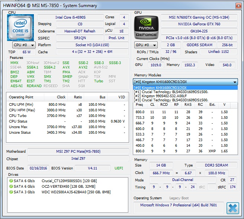Click the VID column header
Image resolution: width=244 pixels, height=219 pixels.
click(x=117, y=97)
